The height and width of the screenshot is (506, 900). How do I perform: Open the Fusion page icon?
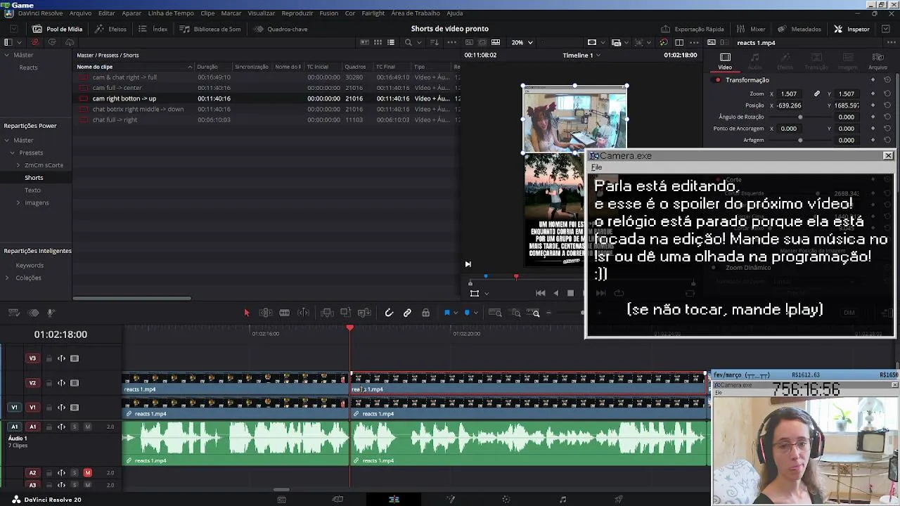pos(450,500)
